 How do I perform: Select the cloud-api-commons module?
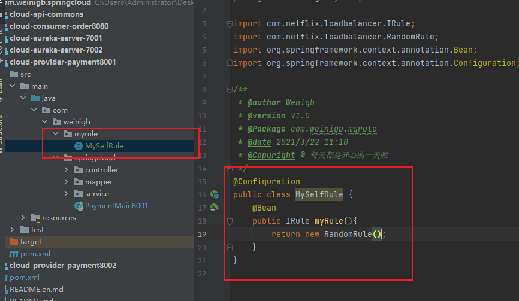click(46, 14)
